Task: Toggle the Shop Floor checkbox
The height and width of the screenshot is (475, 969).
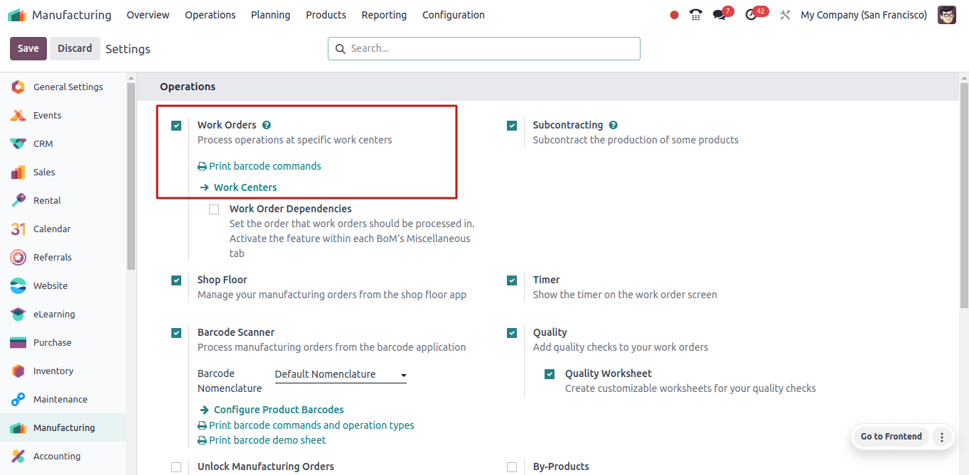Action: pyautogui.click(x=176, y=280)
